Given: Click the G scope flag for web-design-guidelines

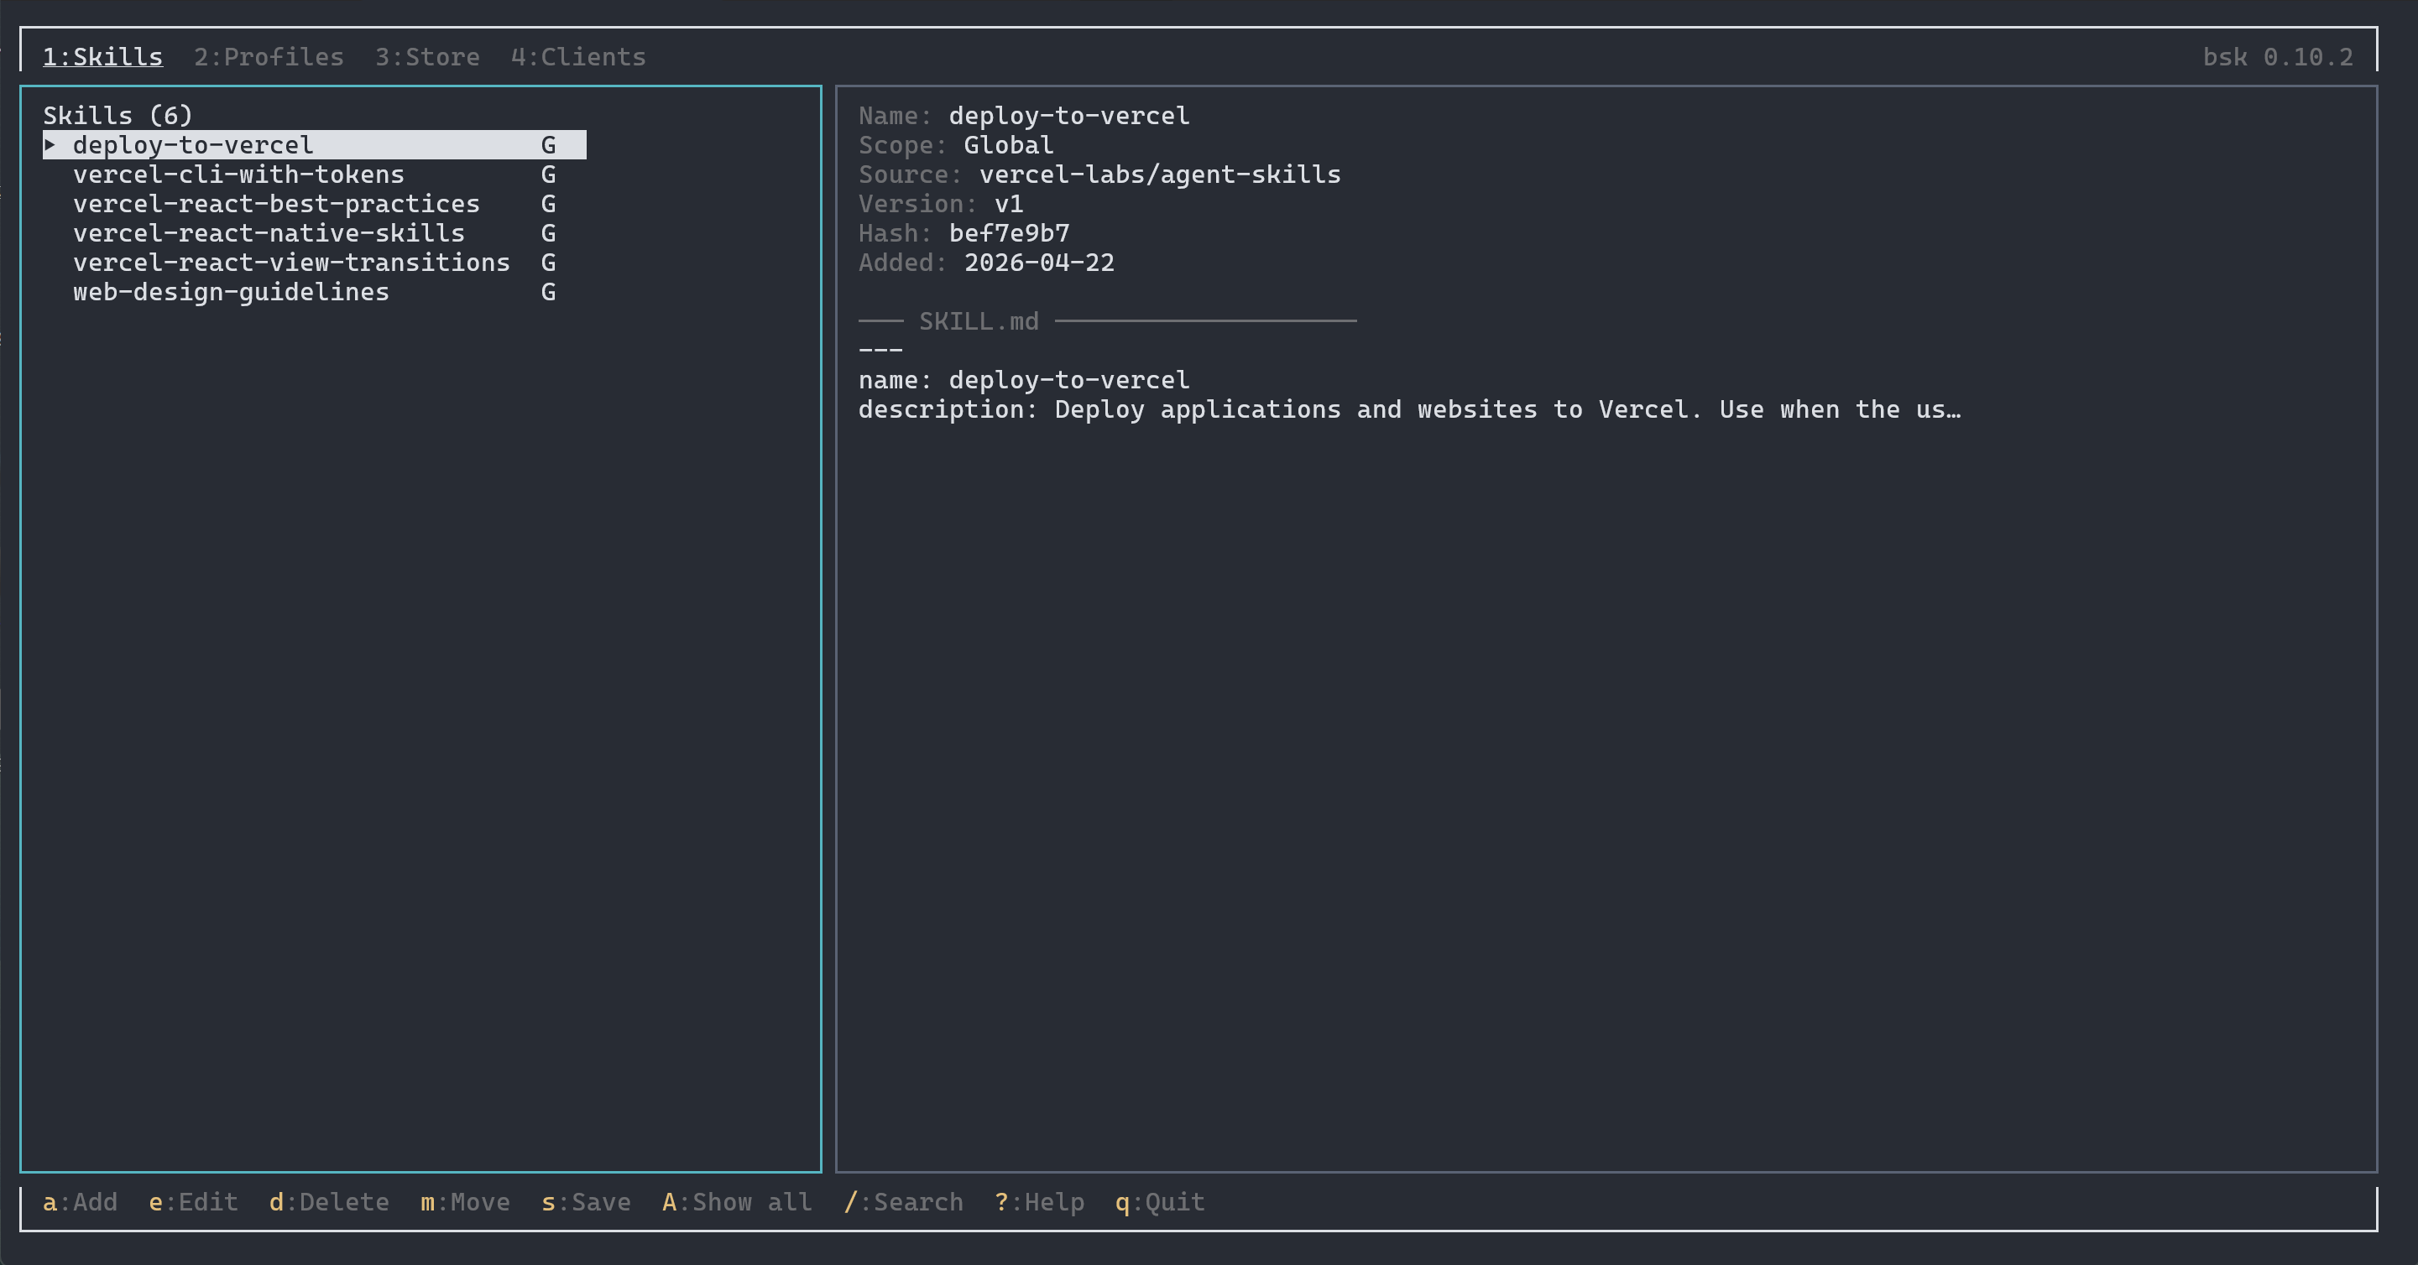Looking at the screenshot, I should tap(548, 292).
